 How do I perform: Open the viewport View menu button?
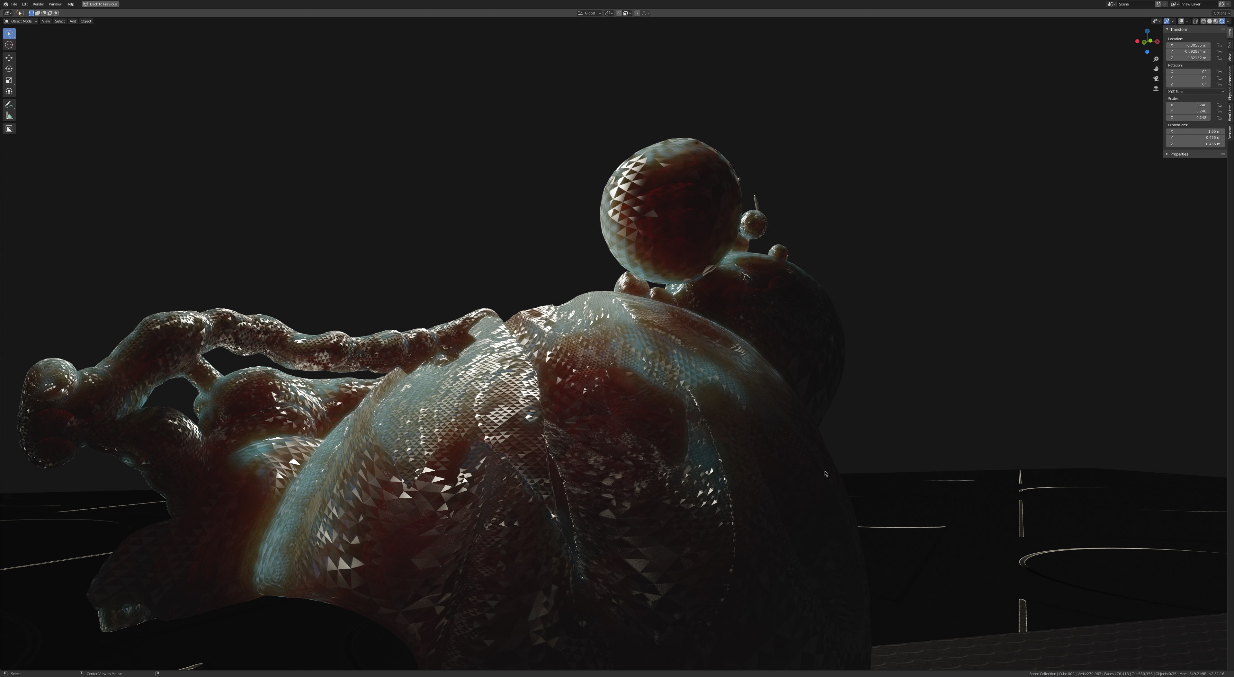click(x=46, y=21)
